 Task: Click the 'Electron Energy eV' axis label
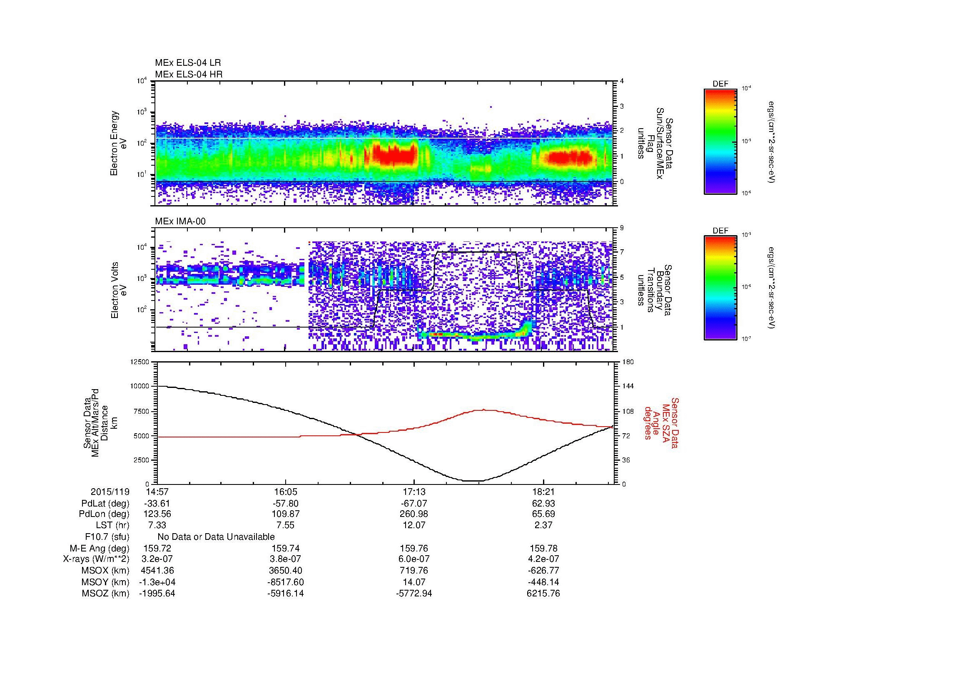119,143
